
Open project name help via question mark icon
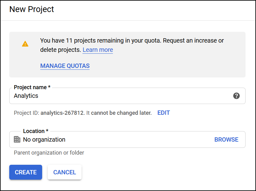coord(236,96)
